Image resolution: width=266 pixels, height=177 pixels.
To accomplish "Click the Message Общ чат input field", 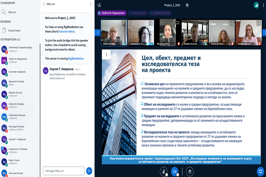I will click(64, 171).
